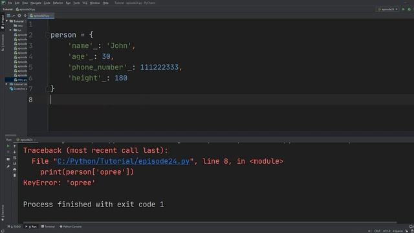Clear console output with the trash icon
Viewport: 414px width, 233px height.
(14, 175)
